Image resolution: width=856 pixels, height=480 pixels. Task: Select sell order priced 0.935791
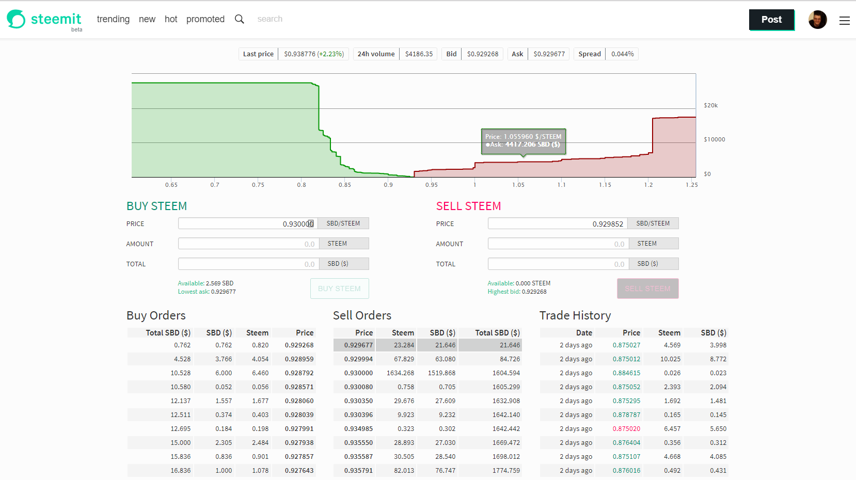427,471
